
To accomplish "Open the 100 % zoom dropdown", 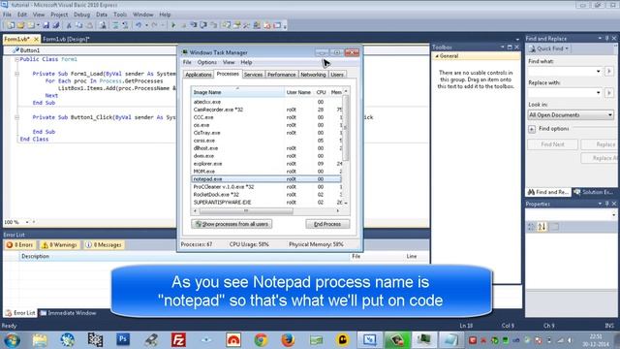I will [x=27, y=222].
